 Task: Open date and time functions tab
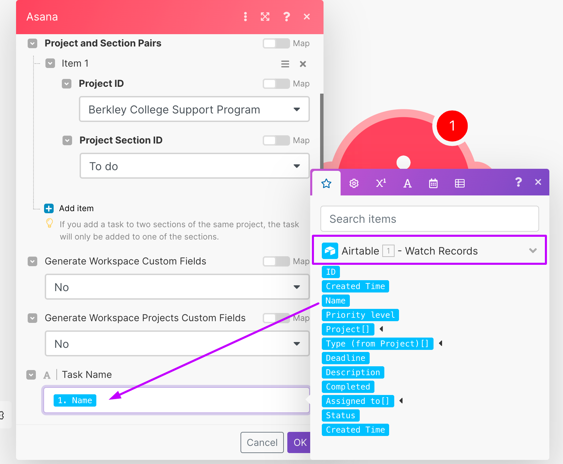coord(433,183)
